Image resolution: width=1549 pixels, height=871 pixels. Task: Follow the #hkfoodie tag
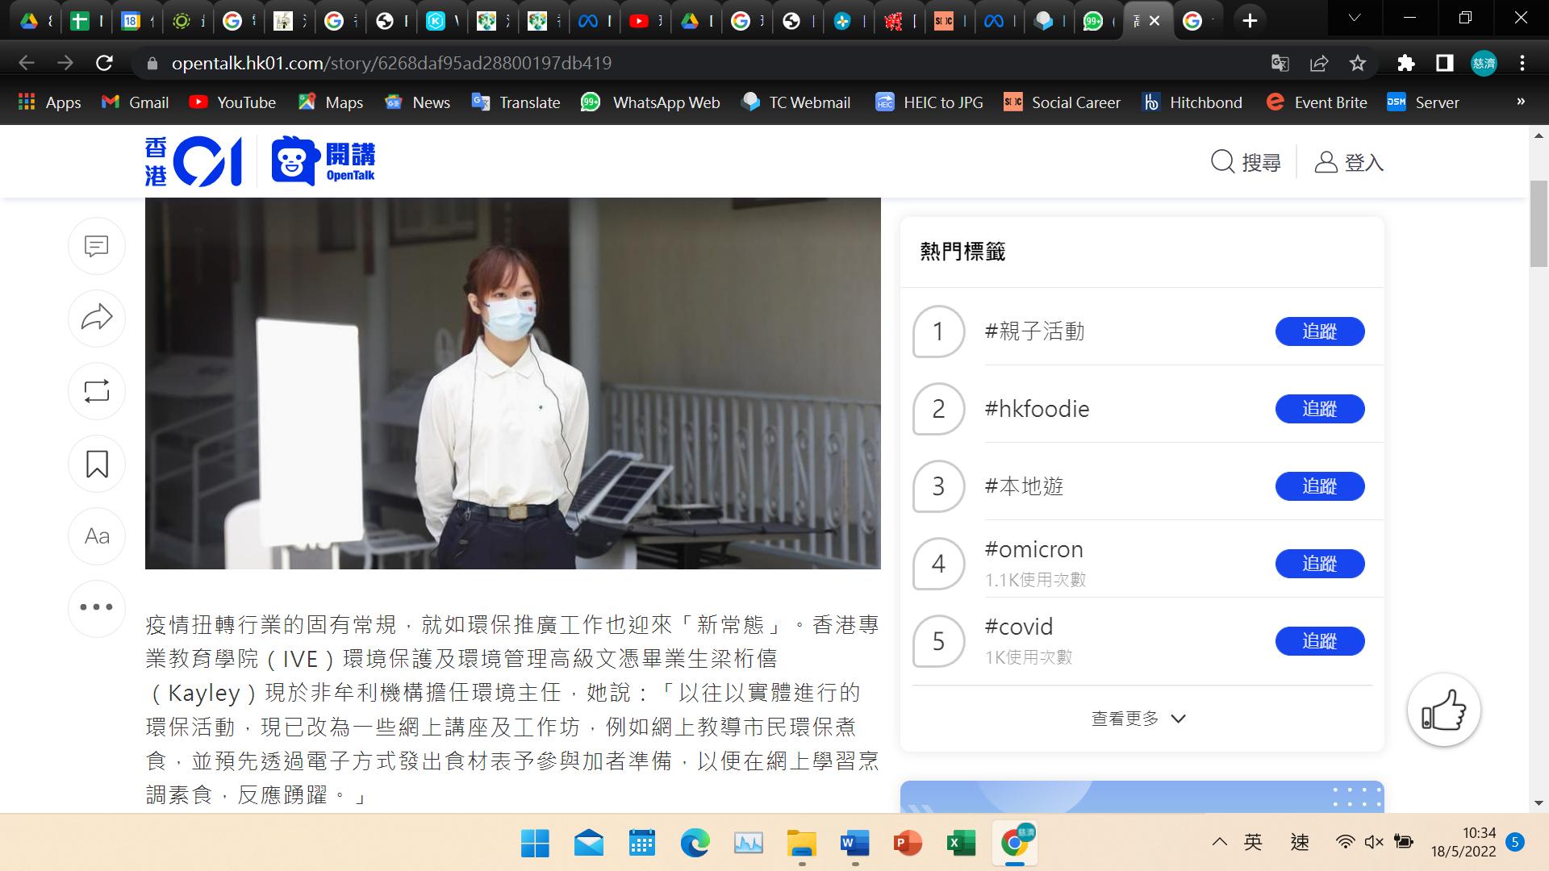coord(1319,409)
